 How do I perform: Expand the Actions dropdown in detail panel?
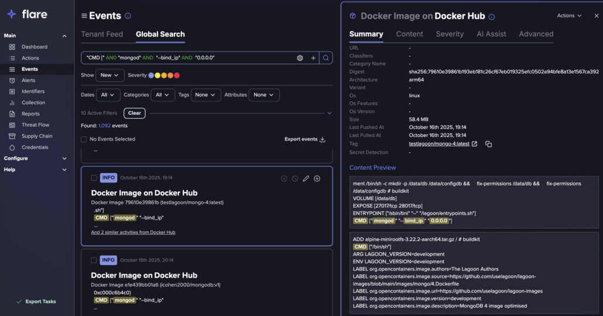569,16
